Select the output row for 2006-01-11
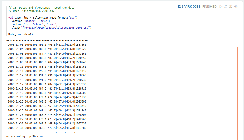244x140 pixels. [x=47, y=71]
